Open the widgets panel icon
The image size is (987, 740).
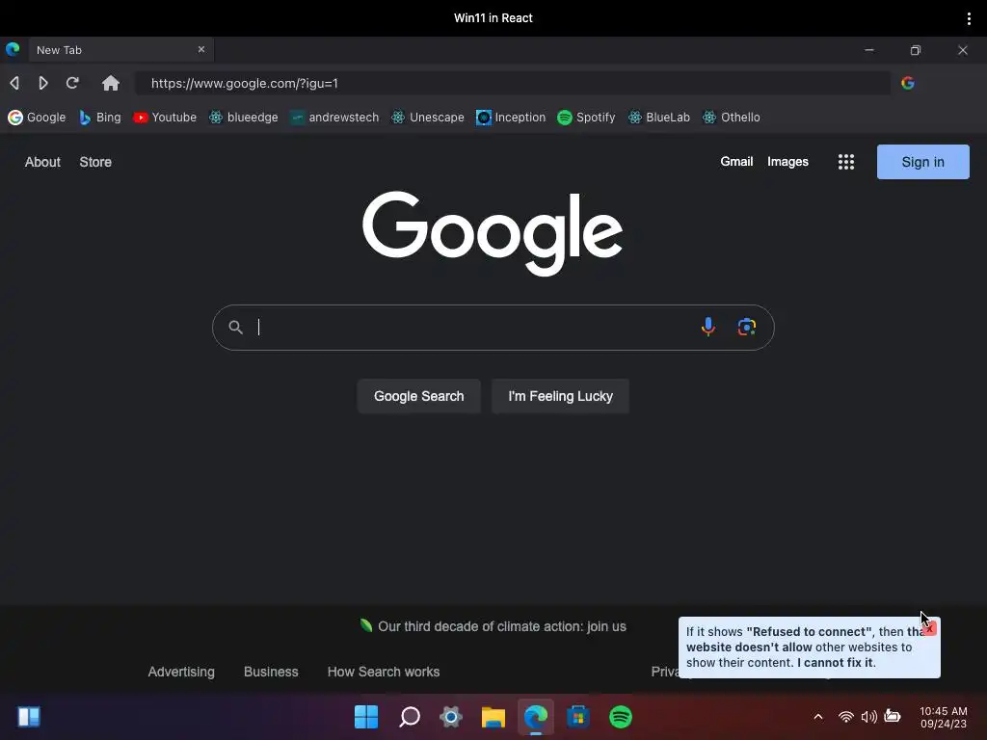pyautogui.click(x=29, y=717)
